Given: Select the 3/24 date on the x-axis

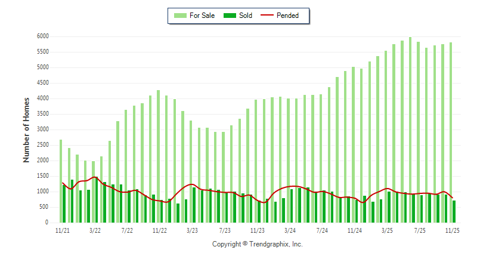Looking at the screenshot, I should point(290,230).
